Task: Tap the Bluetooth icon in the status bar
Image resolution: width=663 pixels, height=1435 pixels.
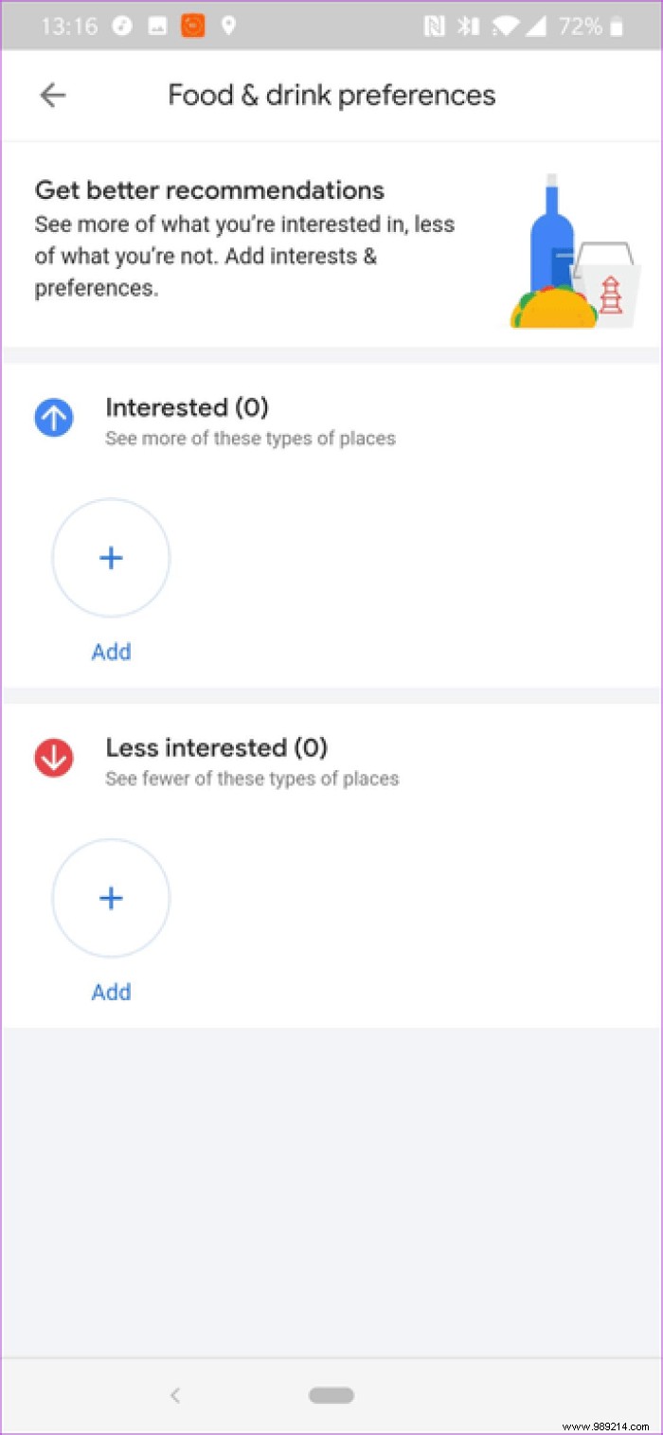Action: pyautogui.click(x=466, y=26)
